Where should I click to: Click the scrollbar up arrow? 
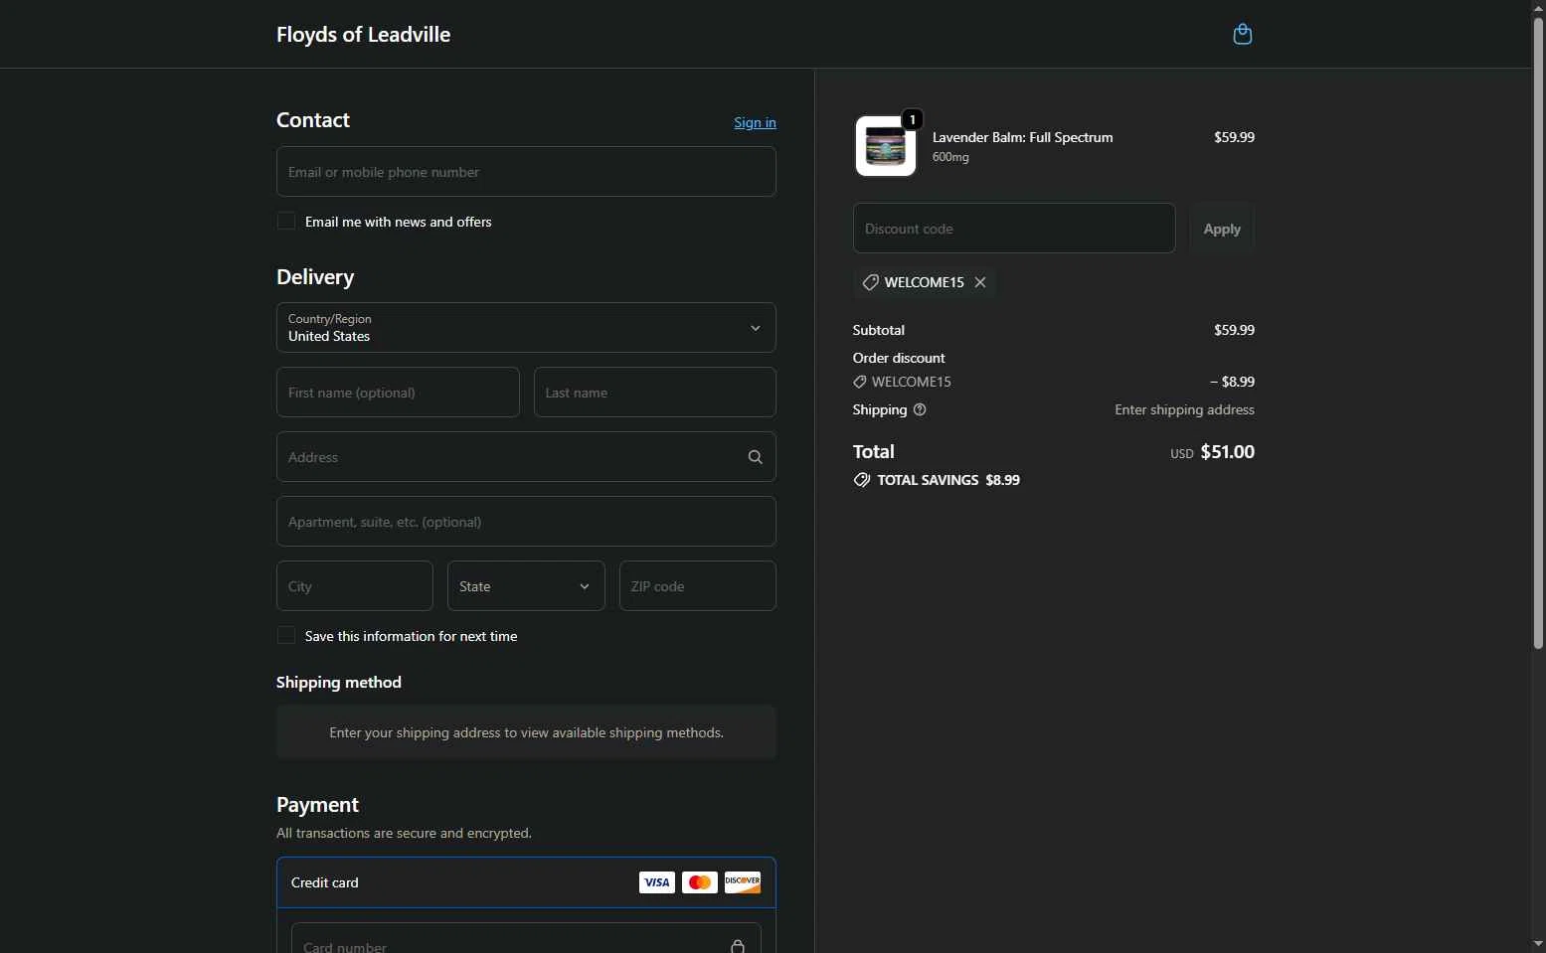[x=1538, y=8]
